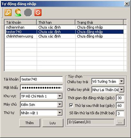
Task: Click the Trạng thái column header
Action: (99, 22)
